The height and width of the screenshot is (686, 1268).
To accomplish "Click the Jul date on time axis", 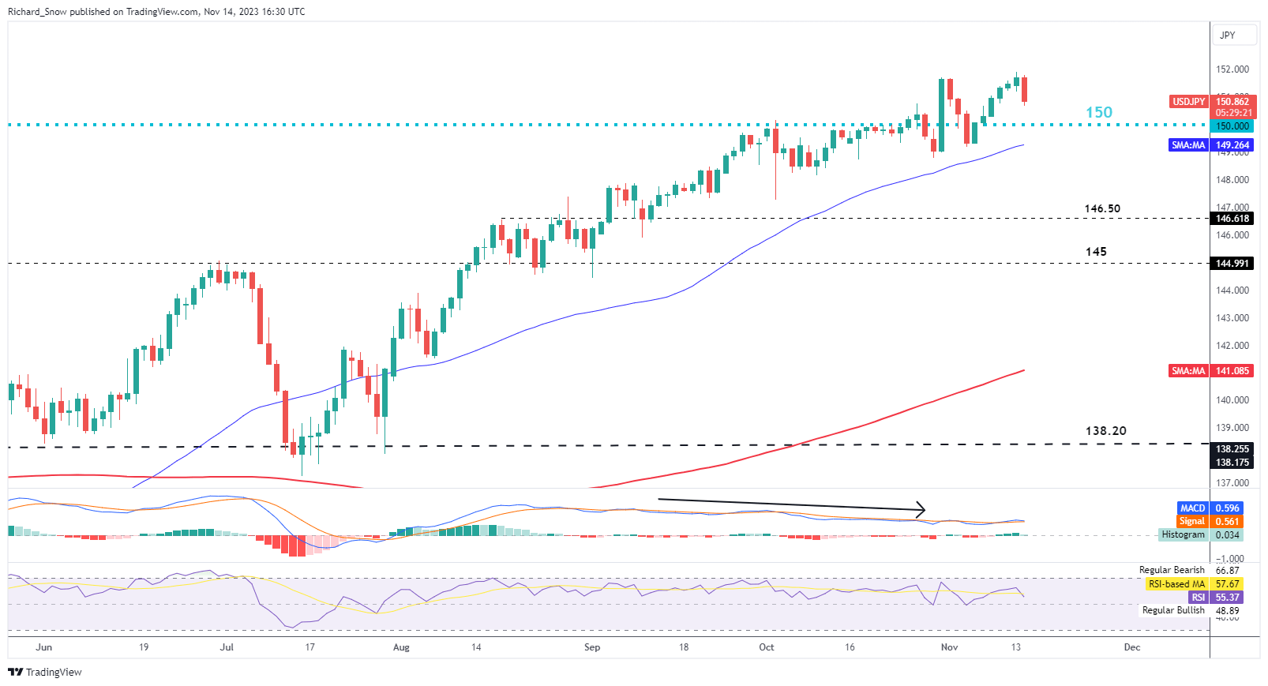I will pyautogui.click(x=227, y=647).
